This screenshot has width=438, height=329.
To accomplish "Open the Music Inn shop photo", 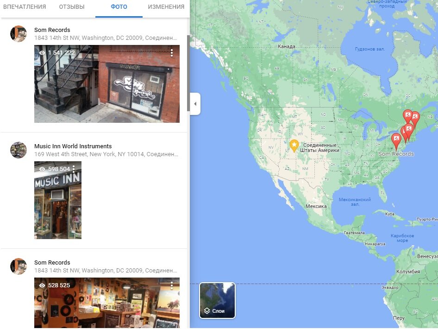I will pos(58,200).
